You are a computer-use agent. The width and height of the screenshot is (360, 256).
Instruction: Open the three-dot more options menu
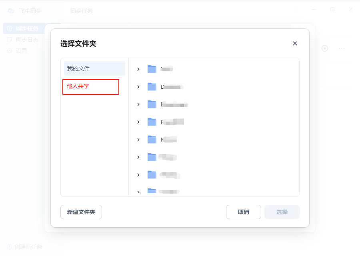342,48
